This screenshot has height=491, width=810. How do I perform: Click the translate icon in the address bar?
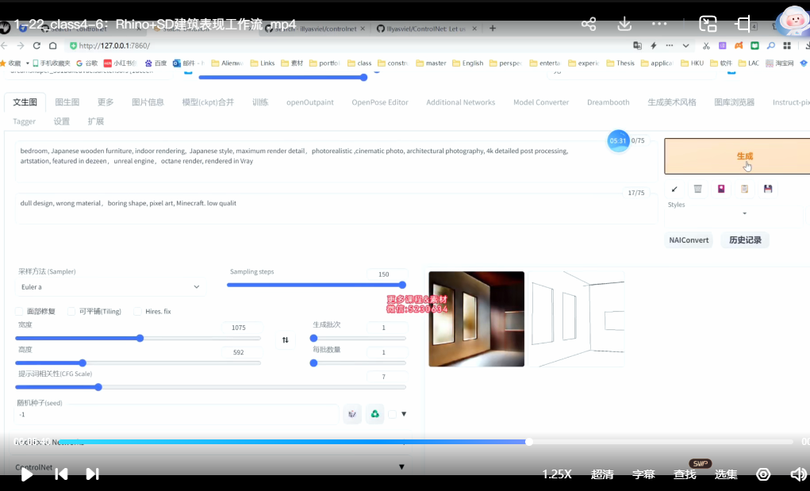(638, 45)
